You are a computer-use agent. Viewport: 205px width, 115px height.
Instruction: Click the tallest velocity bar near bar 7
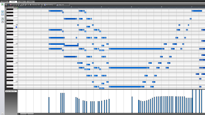[193, 101]
